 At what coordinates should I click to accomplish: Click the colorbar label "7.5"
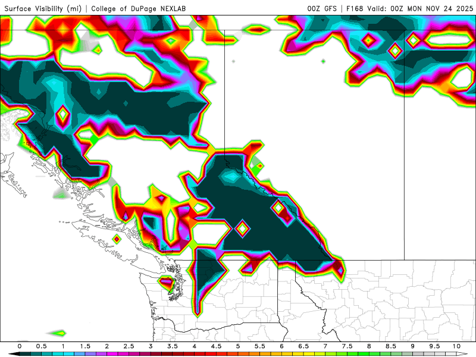pyautogui.click(x=347, y=346)
